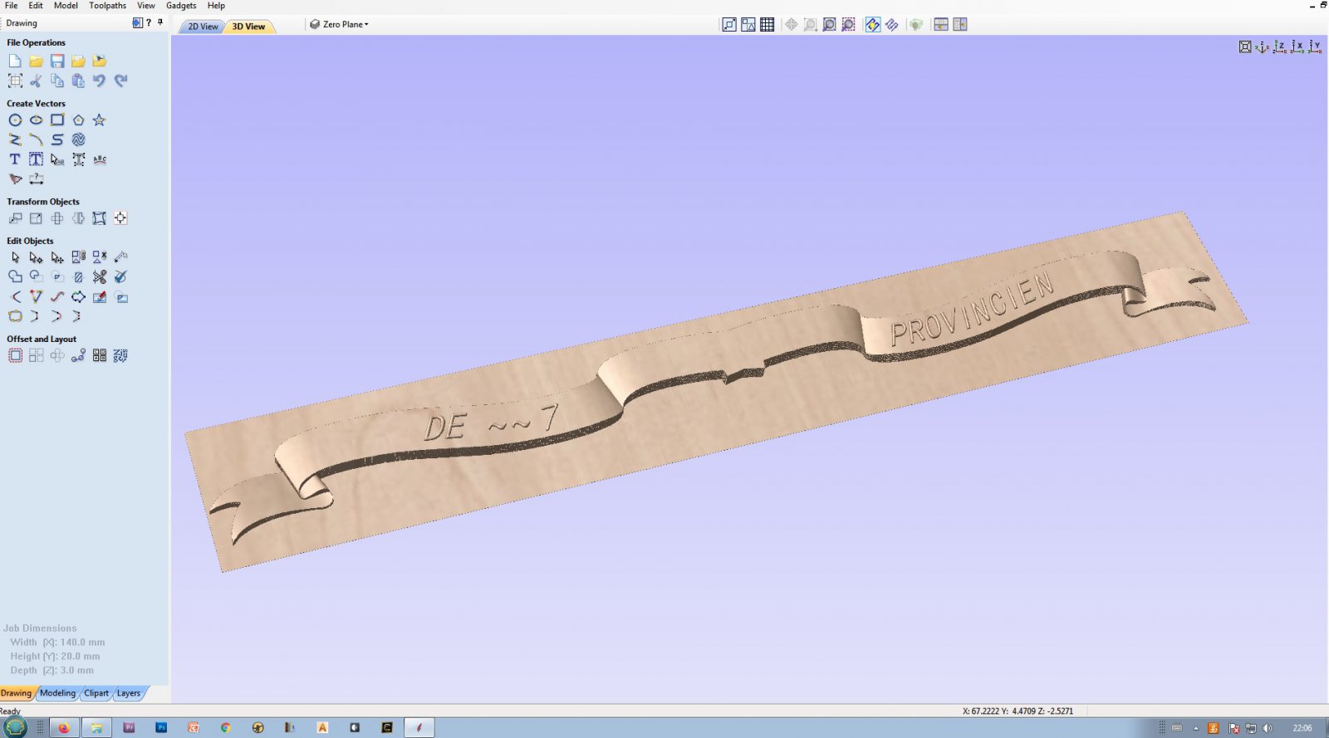Open the Offset Vectors tool
The height and width of the screenshot is (738, 1329).
pyautogui.click(x=15, y=355)
